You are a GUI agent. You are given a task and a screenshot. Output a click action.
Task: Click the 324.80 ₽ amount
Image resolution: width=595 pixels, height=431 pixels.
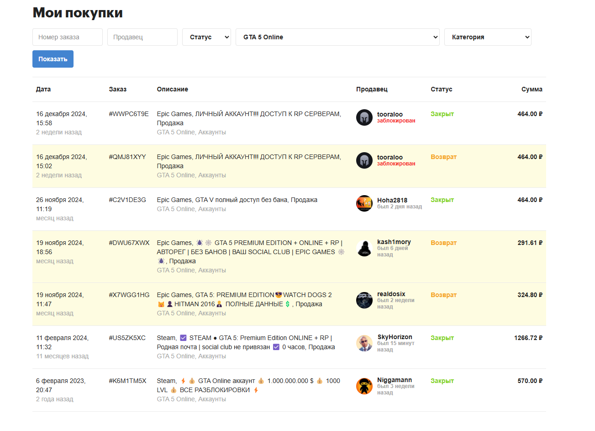point(530,295)
